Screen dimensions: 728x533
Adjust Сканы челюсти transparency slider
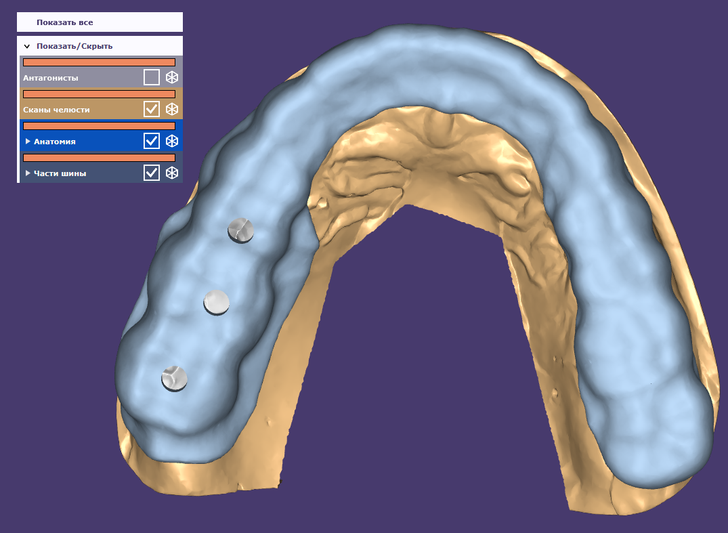coord(100,94)
